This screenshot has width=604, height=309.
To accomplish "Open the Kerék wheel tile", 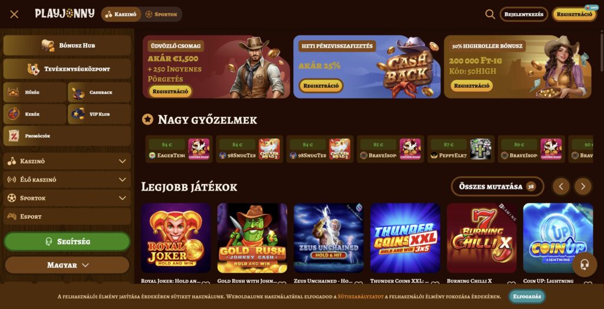I will tap(35, 114).
